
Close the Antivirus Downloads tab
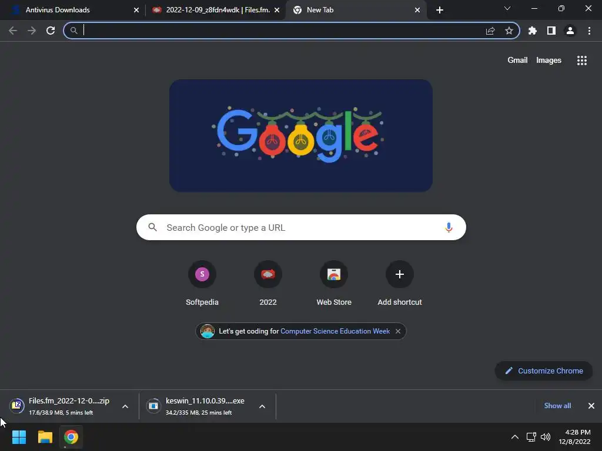[x=136, y=11]
